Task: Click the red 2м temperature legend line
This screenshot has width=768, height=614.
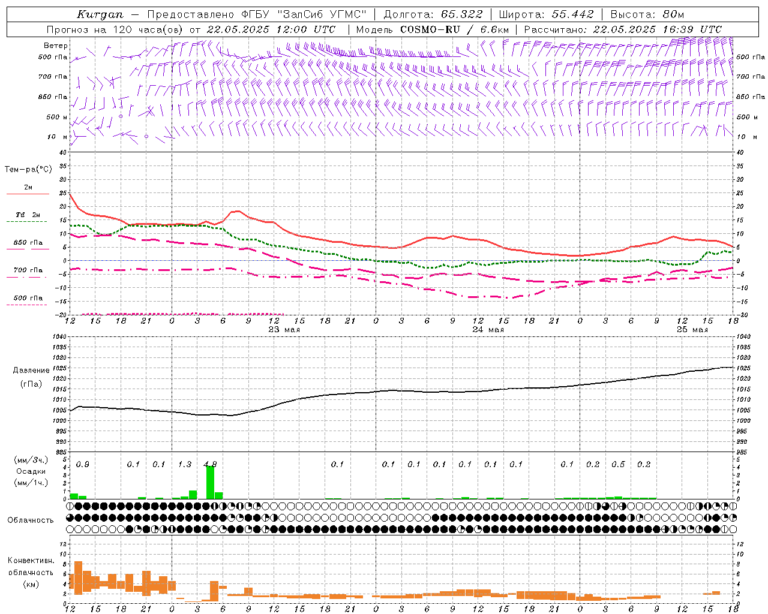Action: tap(28, 194)
